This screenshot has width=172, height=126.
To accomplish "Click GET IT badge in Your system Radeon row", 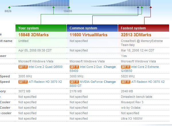I will click(x=23, y=82).
